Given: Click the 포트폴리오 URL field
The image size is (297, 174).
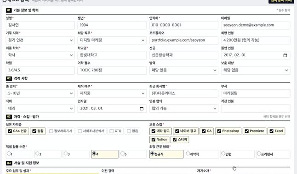Looking at the screenshot, I should 183,40.
